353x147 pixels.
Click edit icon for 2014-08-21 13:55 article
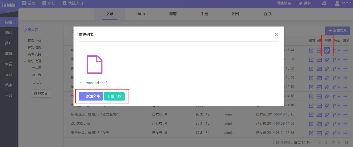point(311,133)
